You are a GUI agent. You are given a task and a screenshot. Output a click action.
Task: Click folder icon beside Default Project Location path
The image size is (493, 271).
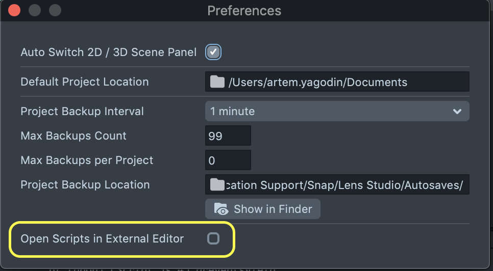pos(217,82)
